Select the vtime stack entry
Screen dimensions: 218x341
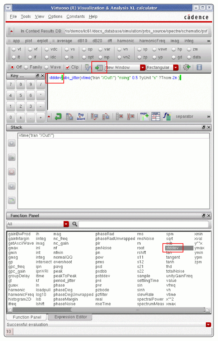[x=114, y=136]
